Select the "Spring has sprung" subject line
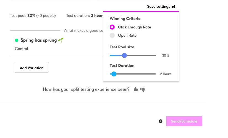 pos(38,40)
